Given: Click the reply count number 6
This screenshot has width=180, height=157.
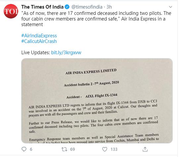Looking at the screenshot, I should (31, 149).
